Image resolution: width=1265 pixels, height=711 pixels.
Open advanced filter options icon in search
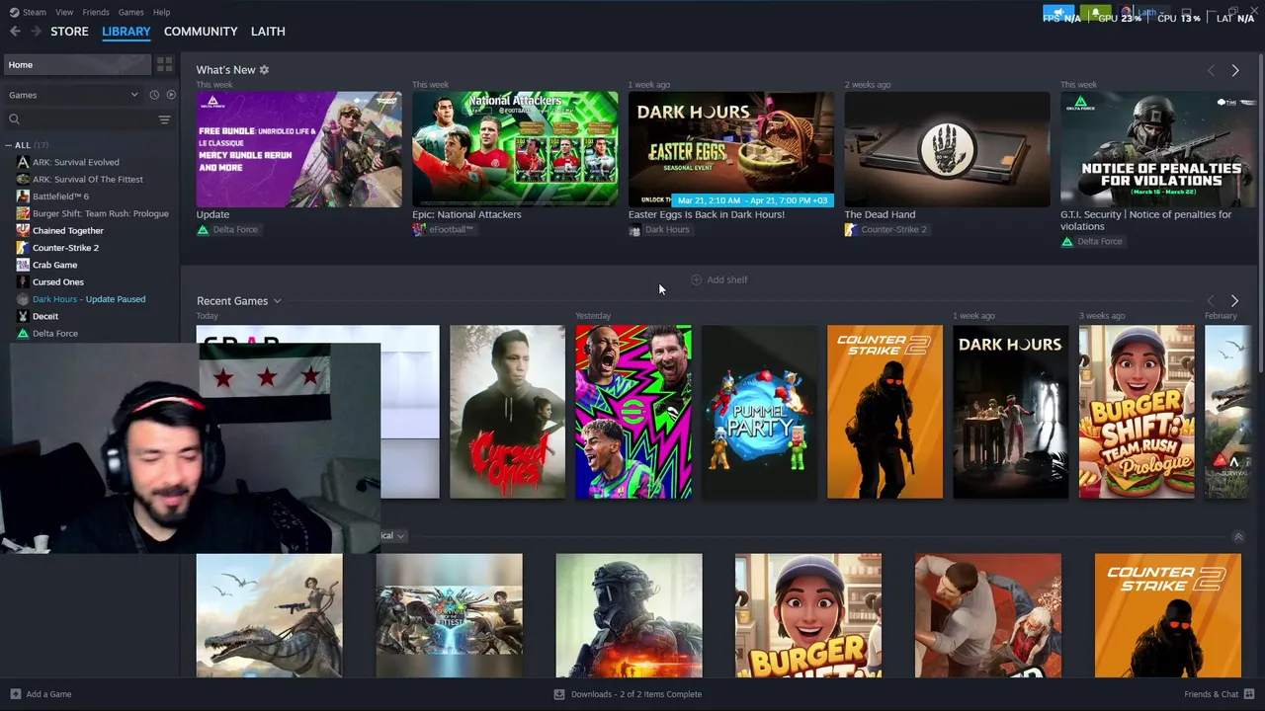point(164,119)
